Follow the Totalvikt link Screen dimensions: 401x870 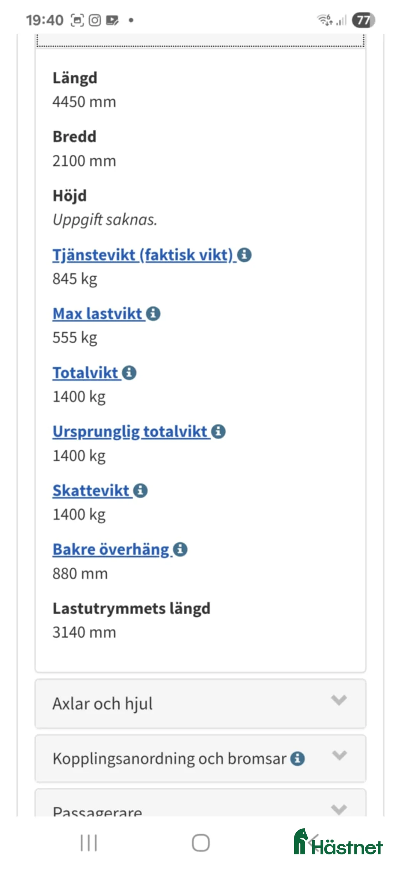click(x=85, y=373)
